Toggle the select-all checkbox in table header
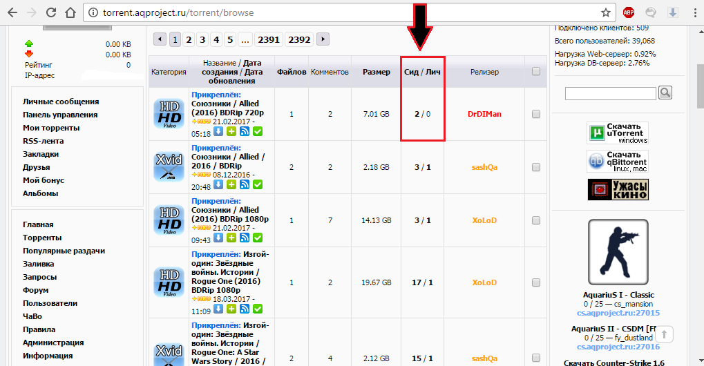Viewport: 704px width, 366px height. pos(535,71)
